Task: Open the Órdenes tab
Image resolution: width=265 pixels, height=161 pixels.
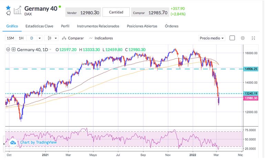Action: click(171, 26)
